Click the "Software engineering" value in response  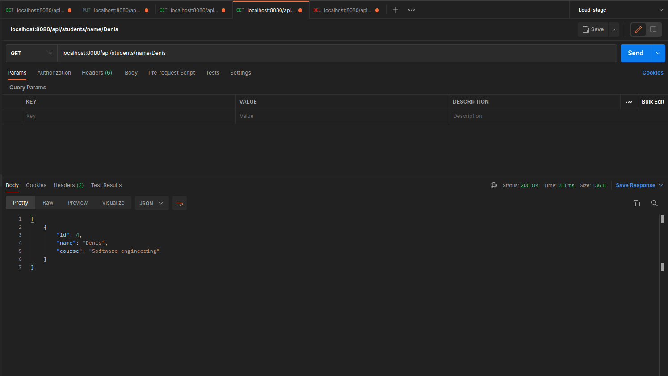(x=124, y=251)
